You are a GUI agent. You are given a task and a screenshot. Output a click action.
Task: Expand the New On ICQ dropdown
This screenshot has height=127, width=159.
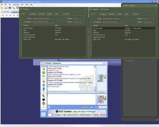point(78,115)
